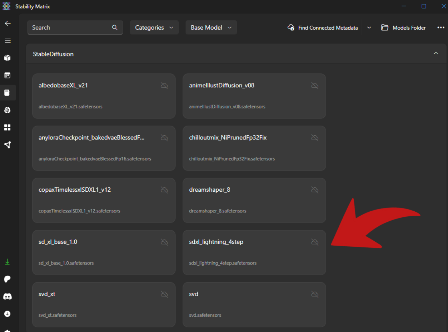Select the anyloraCheckpoint_bakedvaeBlessedF... title text

[x=91, y=137]
